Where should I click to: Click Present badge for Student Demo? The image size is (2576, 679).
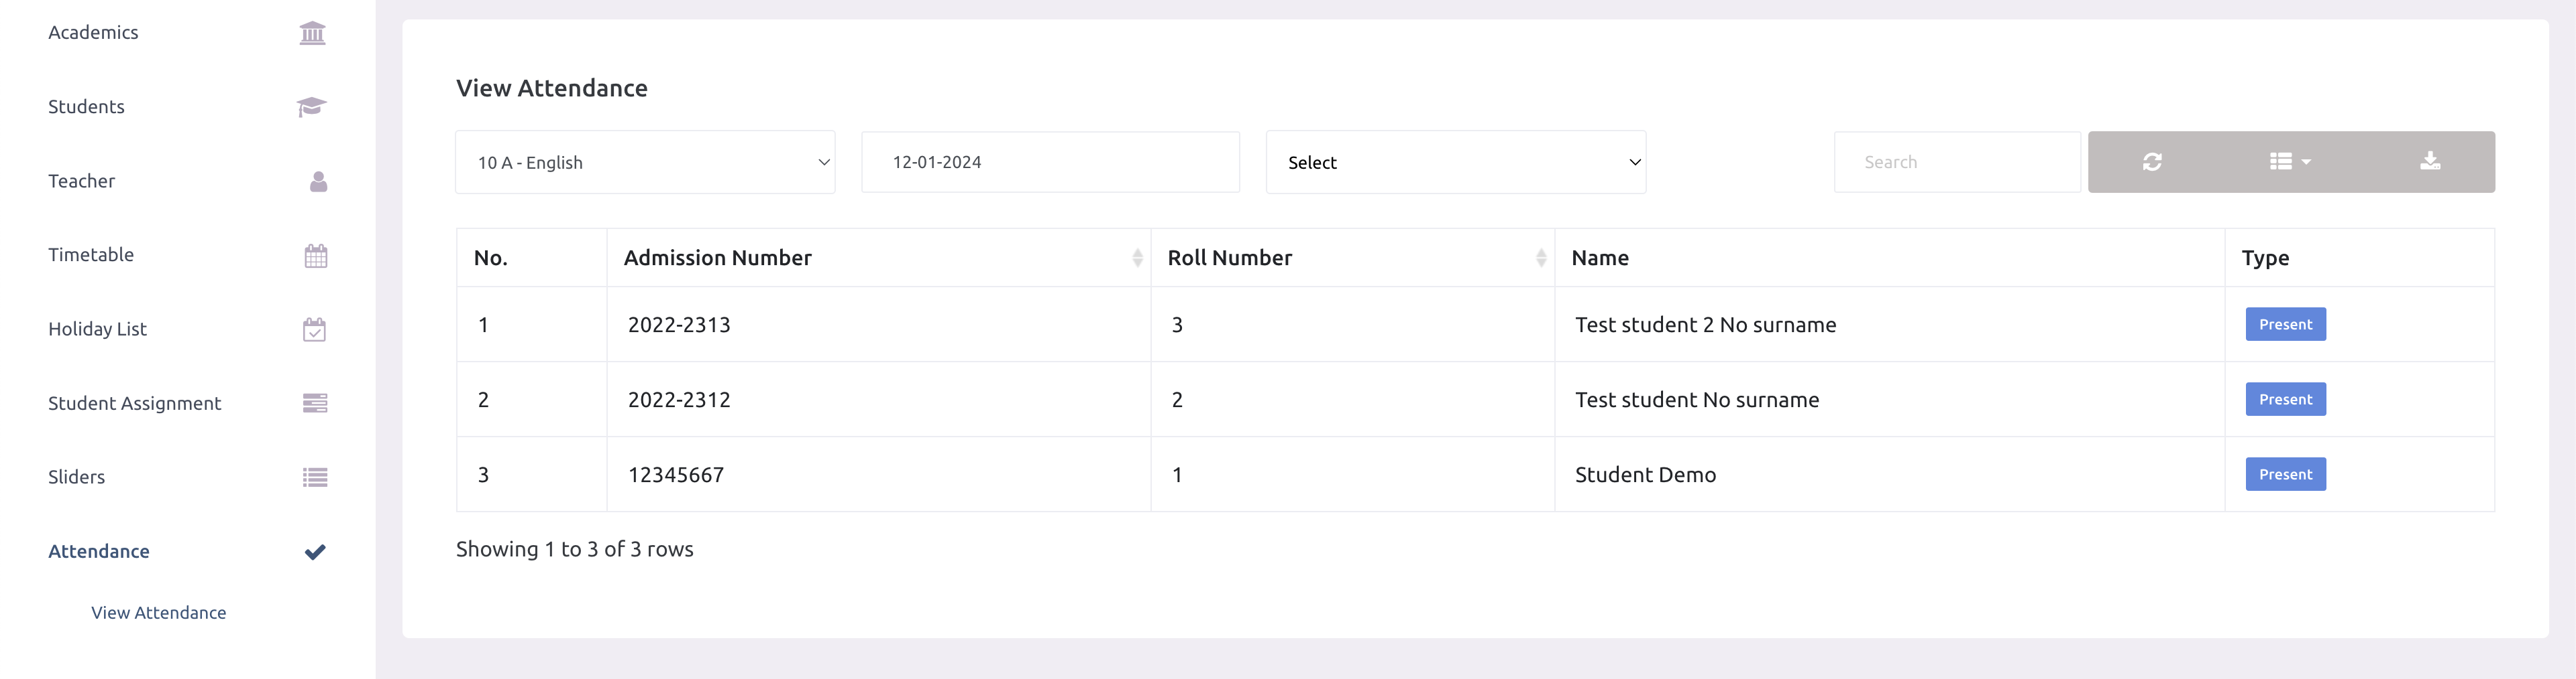pyautogui.click(x=2285, y=474)
